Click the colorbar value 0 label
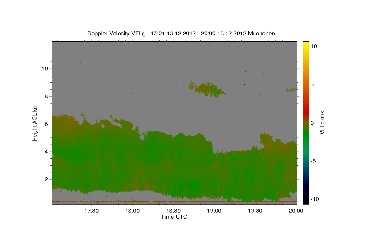Viewport: 367px width, 245px height. [x=312, y=123]
